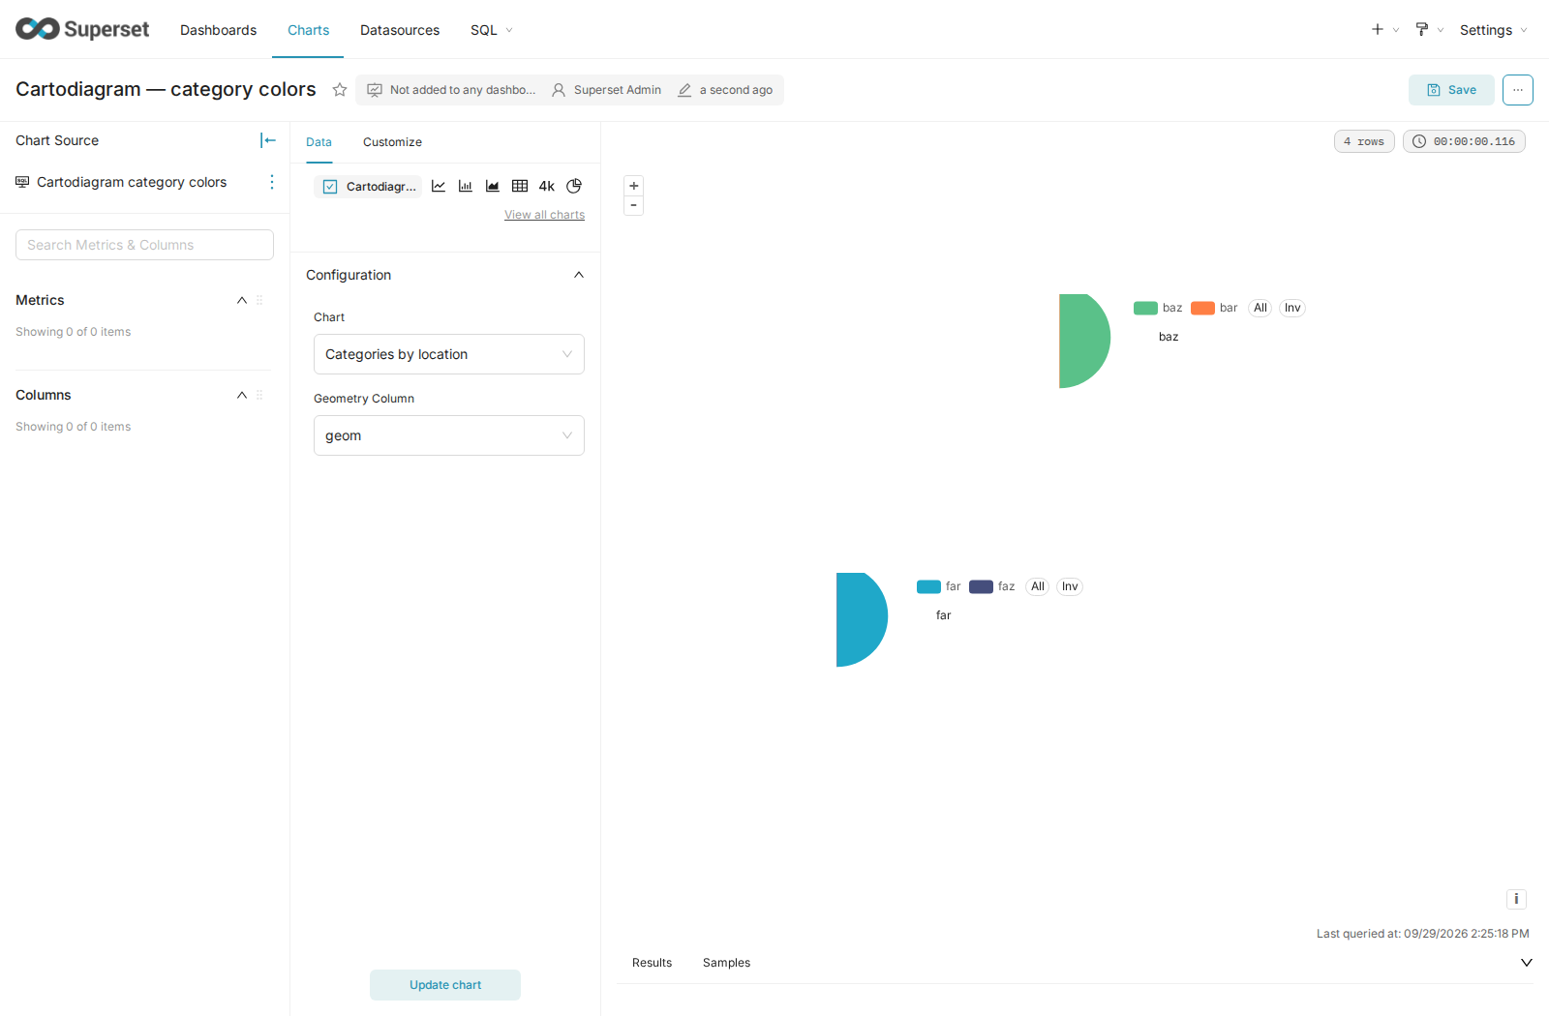This screenshot has width=1549, height=1016.
Task: Click Inv on the far/faz legend
Action: tap(1070, 586)
